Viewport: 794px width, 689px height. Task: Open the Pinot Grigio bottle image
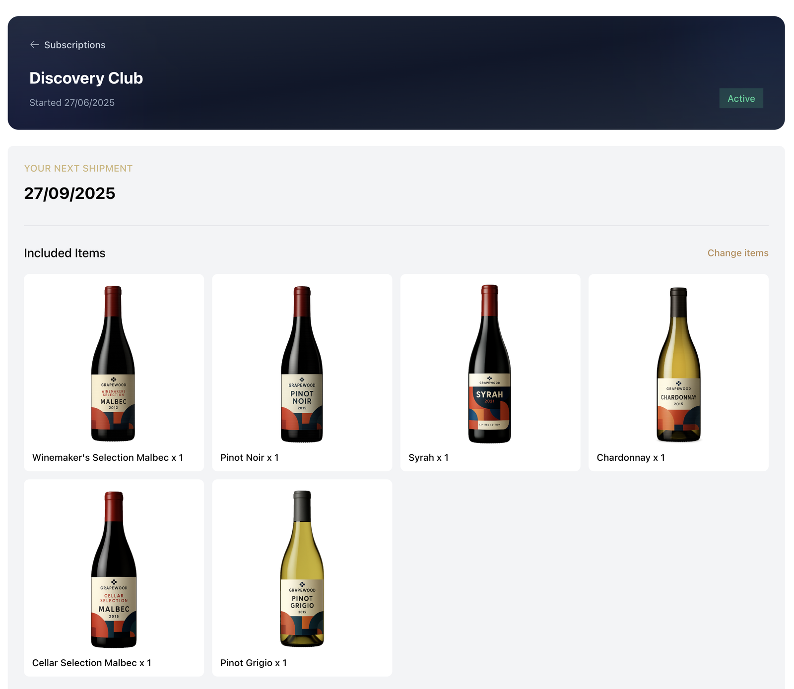(302, 568)
